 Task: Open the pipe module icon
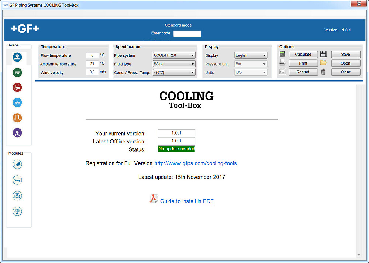point(17,164)
